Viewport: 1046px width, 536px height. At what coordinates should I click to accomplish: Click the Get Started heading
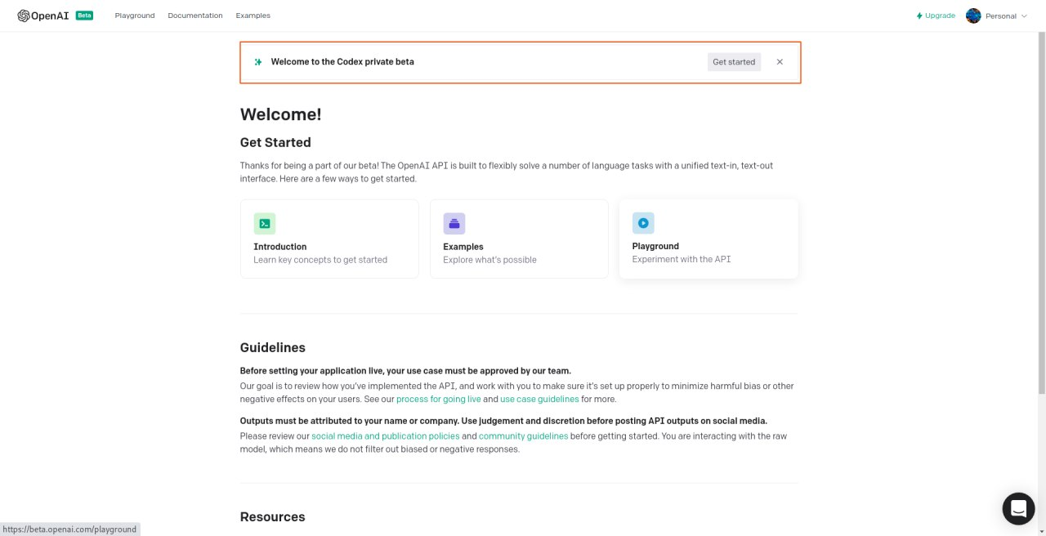275,142
